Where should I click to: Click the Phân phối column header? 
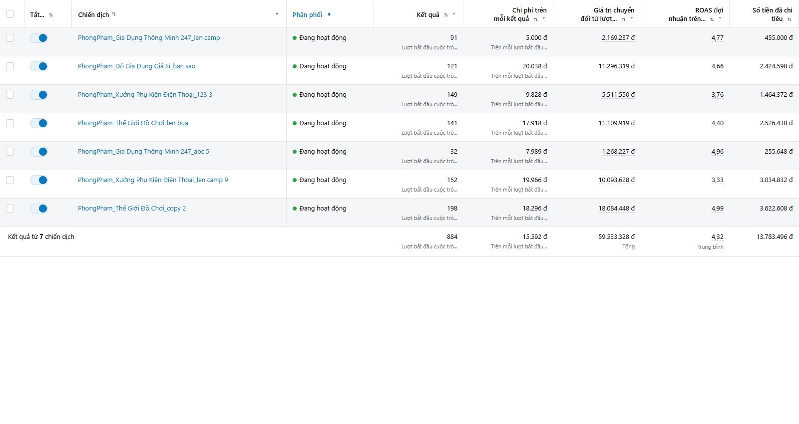click(x=308, y=14)
